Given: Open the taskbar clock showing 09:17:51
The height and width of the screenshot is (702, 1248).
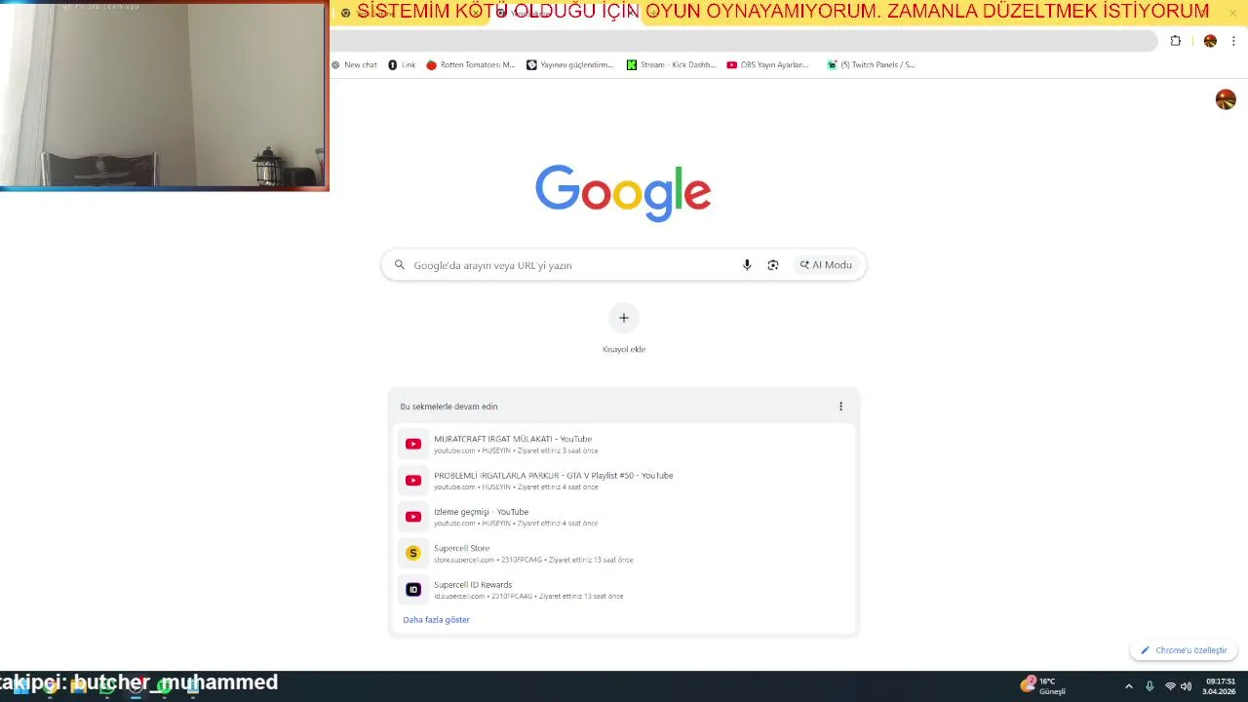Looking at the screenshot, I should tap(1220, 686).
